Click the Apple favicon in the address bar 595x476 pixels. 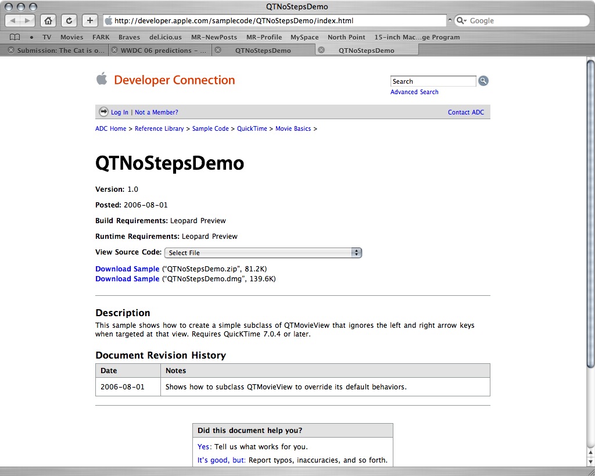(109, 20)
